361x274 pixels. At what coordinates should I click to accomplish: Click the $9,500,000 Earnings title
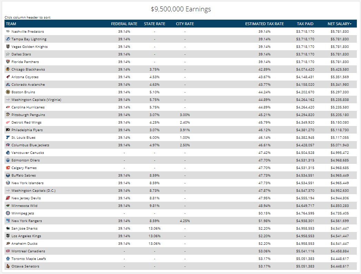pyautogui.click(x=181, y=9)
